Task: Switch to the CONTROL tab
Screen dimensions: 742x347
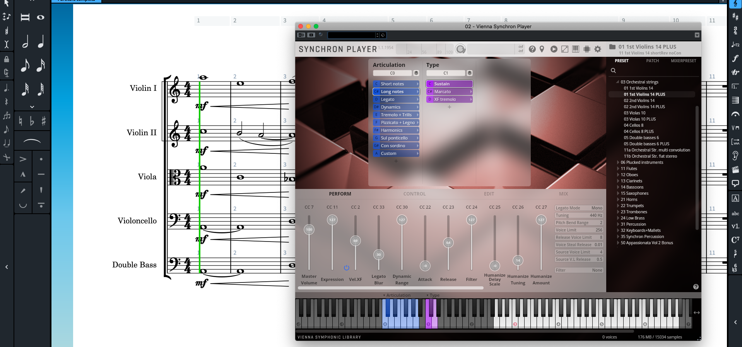Action: (x=414, y=194)
